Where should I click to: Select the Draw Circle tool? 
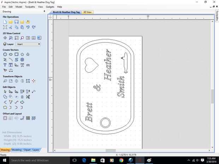tap(5, 54)
